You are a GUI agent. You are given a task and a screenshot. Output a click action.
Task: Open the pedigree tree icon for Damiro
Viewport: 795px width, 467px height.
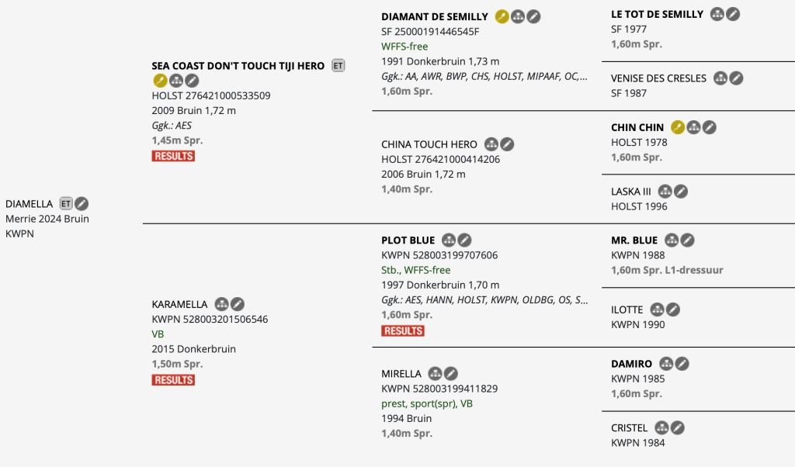point(666,364)
